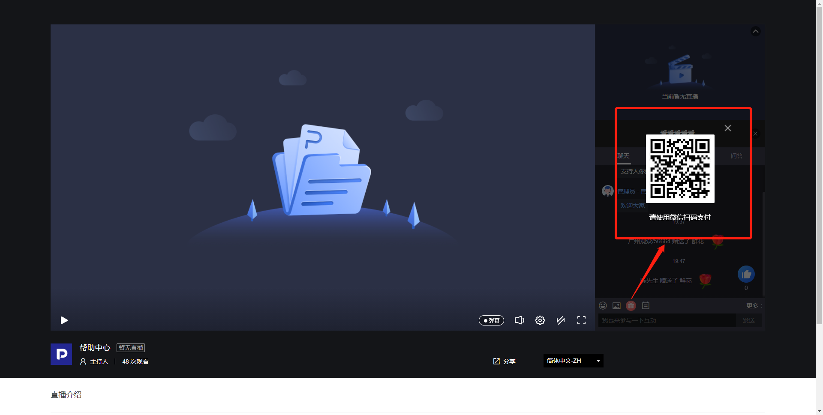
Task: Select the 直播介绍 tab
Action: click(x=66, y=394)
